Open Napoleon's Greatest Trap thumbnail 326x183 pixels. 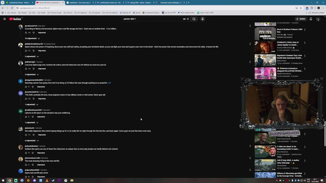[x=265, y=60]
